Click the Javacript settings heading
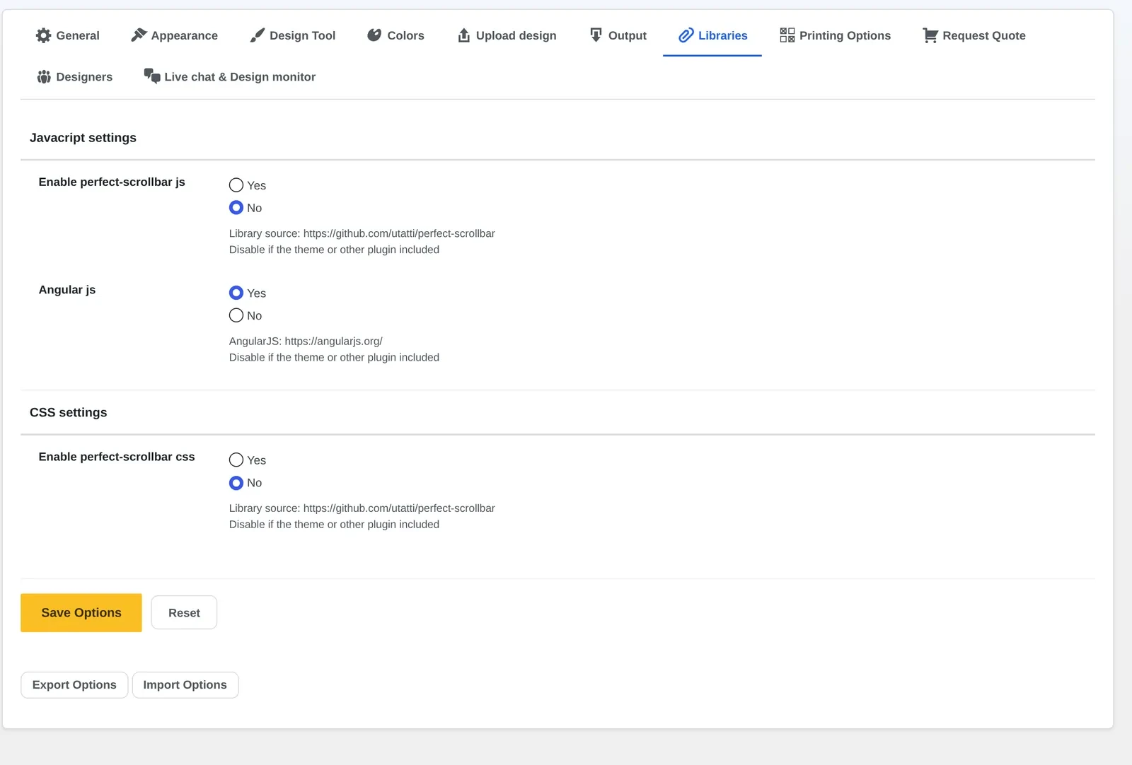 (x=83, y=138)
